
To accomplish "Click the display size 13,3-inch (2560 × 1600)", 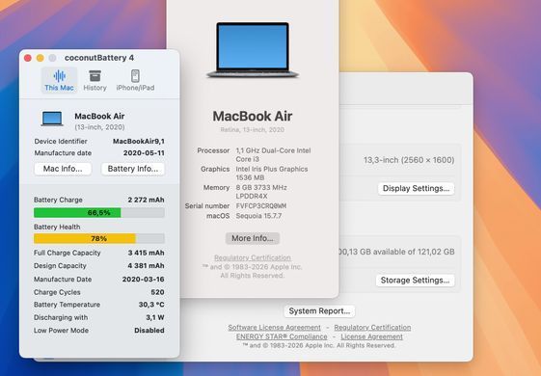I will coord(409,160).
